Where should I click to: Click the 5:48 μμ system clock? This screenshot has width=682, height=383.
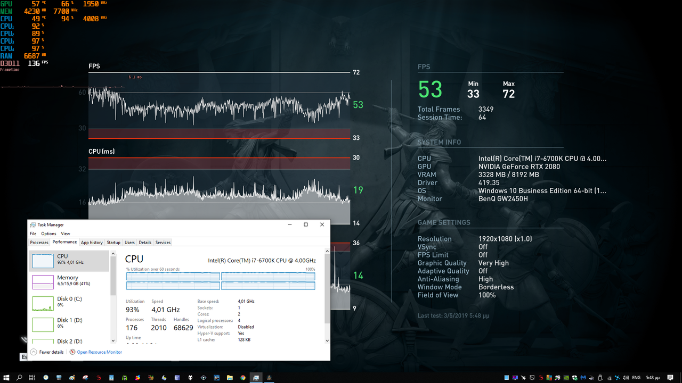(x=652, y=378)
